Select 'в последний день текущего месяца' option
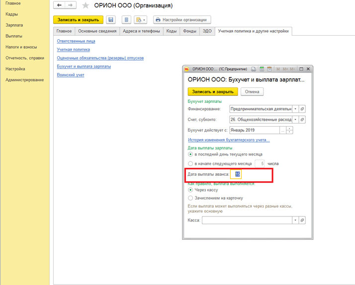355x285 pixels. (190, 154)
